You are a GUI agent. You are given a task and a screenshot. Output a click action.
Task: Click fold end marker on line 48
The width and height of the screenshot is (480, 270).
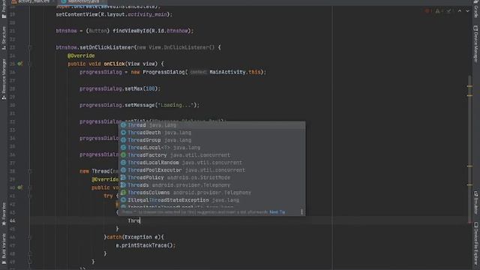pyautogui.click(x=30, y=253)
